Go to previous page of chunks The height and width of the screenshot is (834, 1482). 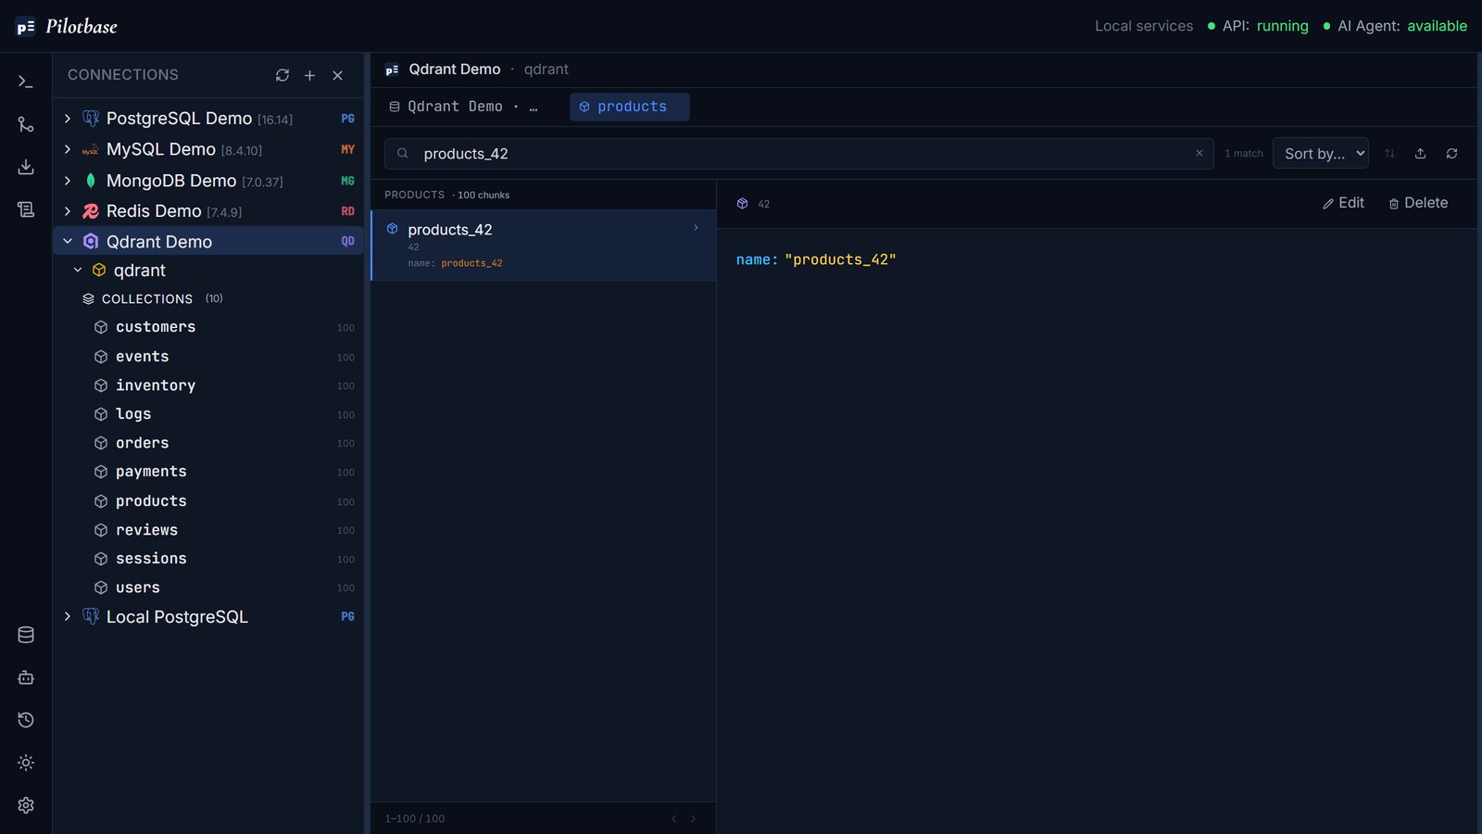coord(673,818)
